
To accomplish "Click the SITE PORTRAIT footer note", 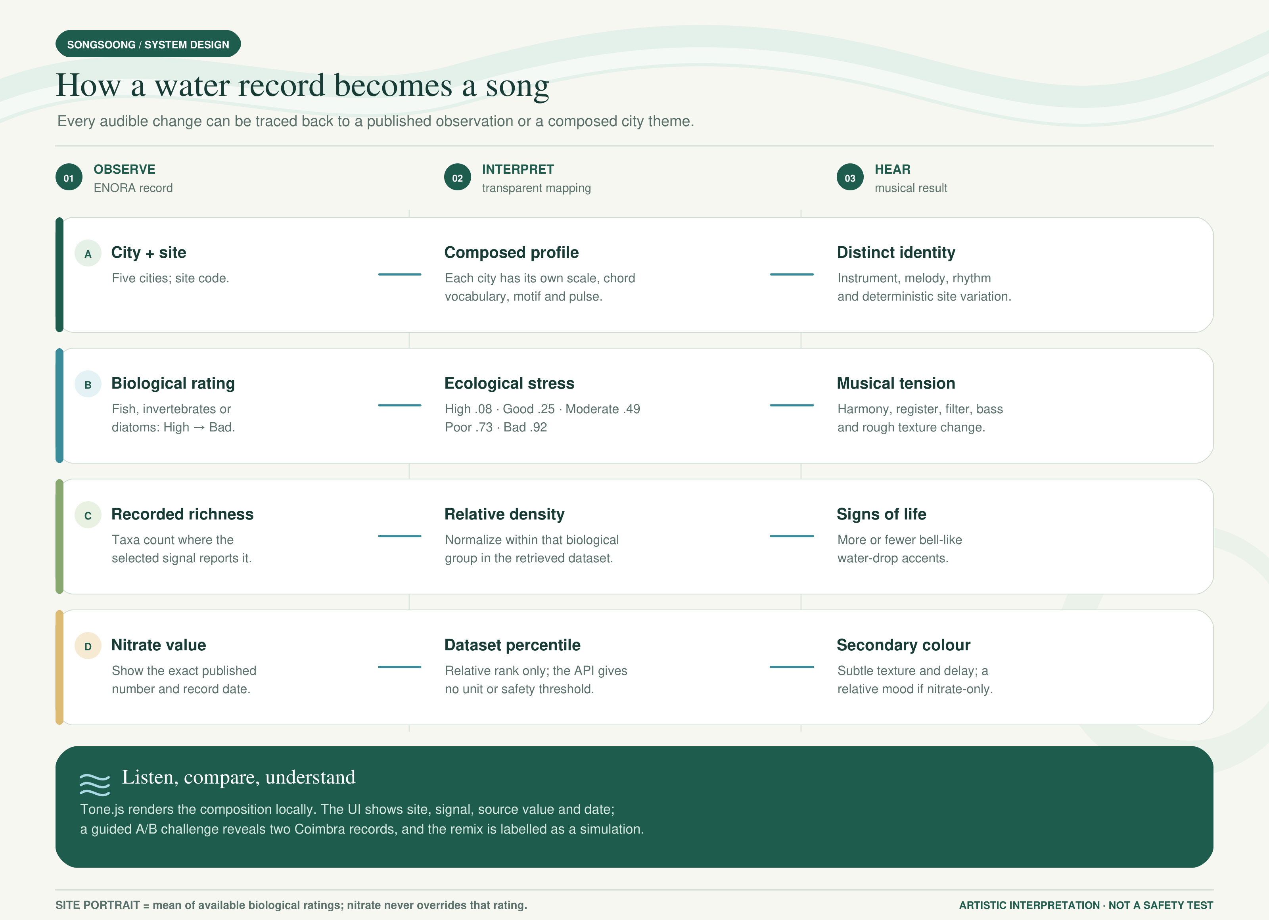I will 291,905.
